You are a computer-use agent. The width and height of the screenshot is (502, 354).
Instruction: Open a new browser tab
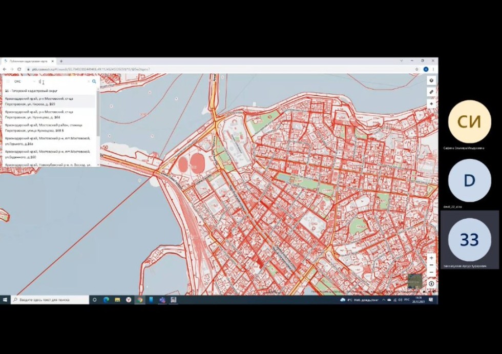coord(61,61)
